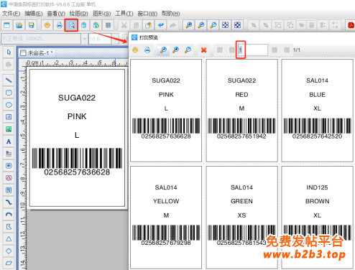
Task: Open the 文件(F) menu
Action: (x=11, y=14)
